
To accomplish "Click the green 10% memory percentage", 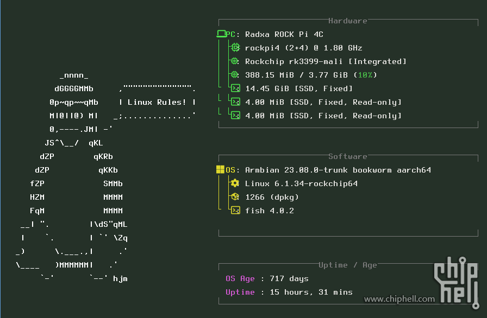I will tap(365, 75).
